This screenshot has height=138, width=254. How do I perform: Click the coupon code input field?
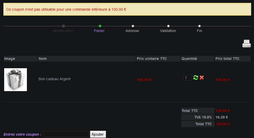(66, 134)
